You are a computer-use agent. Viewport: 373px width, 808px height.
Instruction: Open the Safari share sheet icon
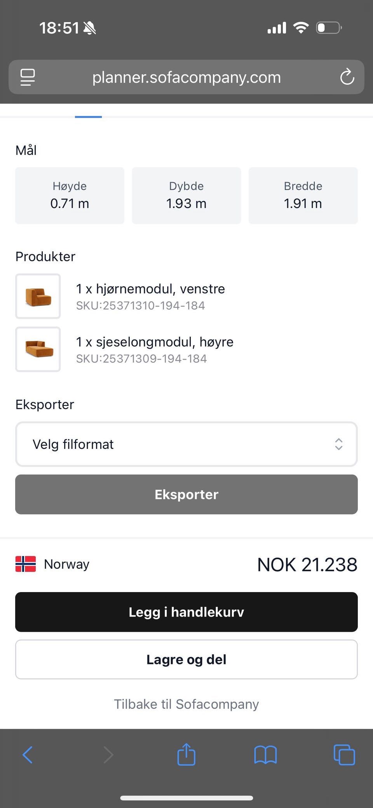tap(186, 754)
